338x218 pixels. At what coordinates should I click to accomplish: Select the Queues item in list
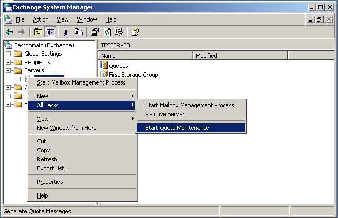(118, 66)
